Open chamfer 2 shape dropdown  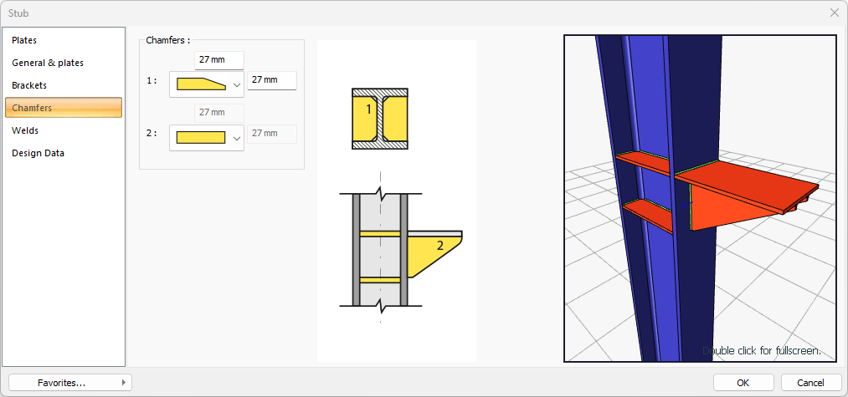pyautogui.click(x=207, y=138)
